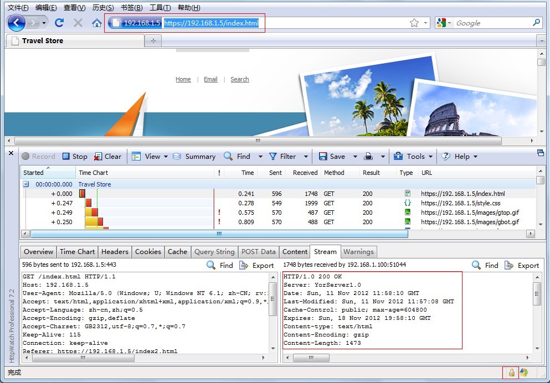This screenshot has width=550, height=383.
Task: Open the Tools dropdown menu
Action: (x=431, y=157)
